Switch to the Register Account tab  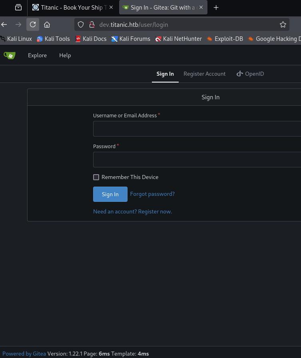pyautogui.click(x=204, y=74)
